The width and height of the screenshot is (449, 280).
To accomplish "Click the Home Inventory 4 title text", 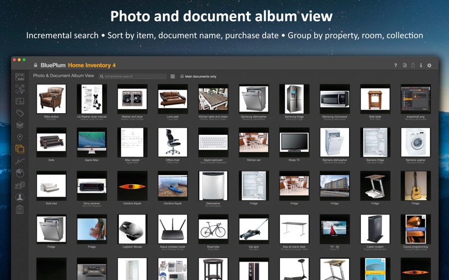I will [x=91, y=65].
